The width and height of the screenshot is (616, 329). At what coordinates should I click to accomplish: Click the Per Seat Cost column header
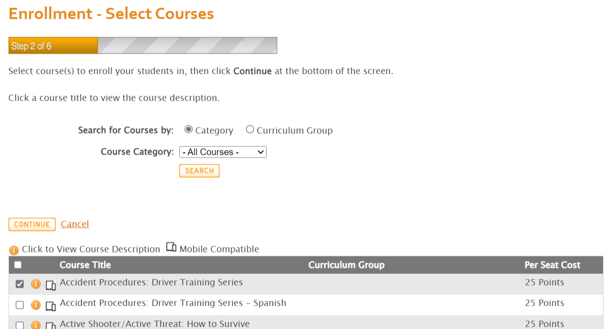pyautogui.click(x=552, y=265)
